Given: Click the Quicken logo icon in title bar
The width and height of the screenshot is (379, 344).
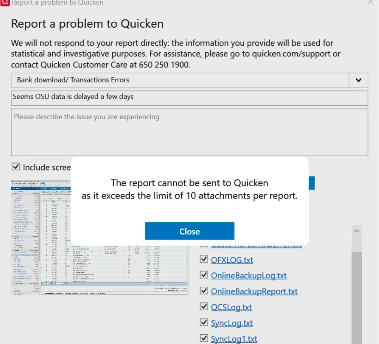Looking at the screenshot, I should [5, 3].
